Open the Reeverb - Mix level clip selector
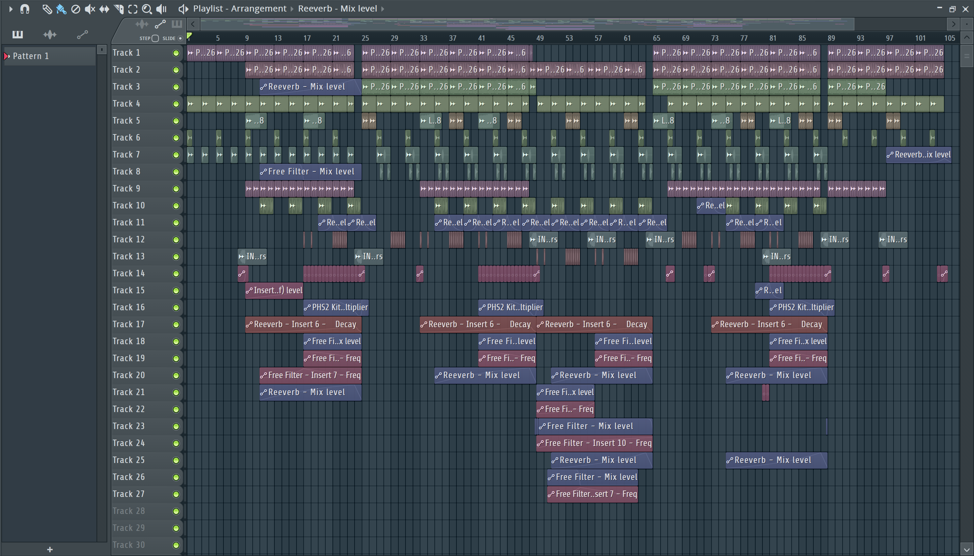Viewport: 974px width, 556px height. click(337, 9)
